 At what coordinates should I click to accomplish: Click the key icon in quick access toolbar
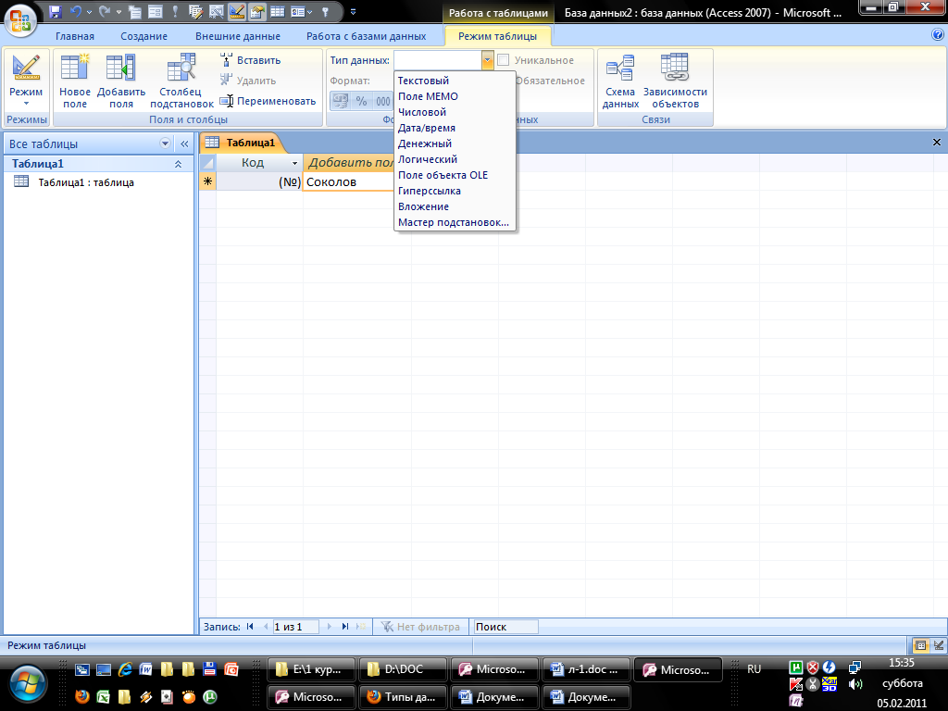tap(325, 11)
